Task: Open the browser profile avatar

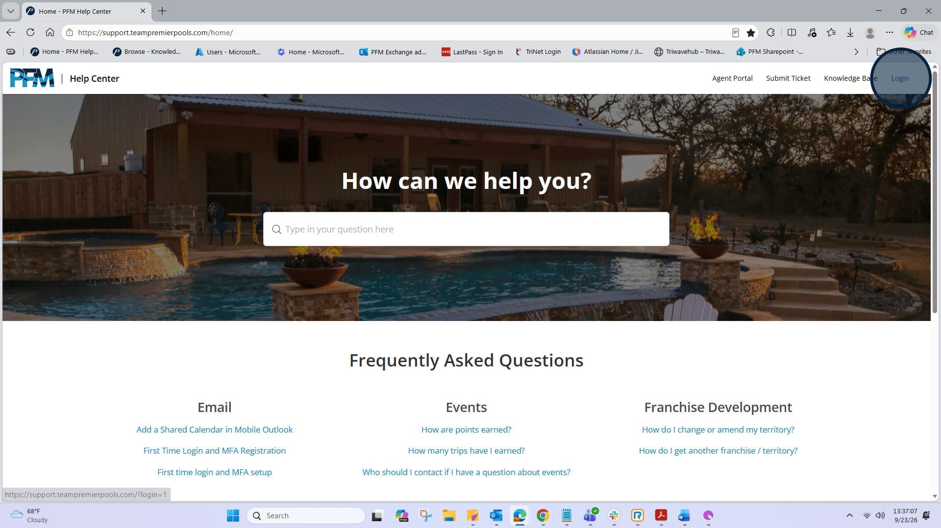Action: coord(870,33)
